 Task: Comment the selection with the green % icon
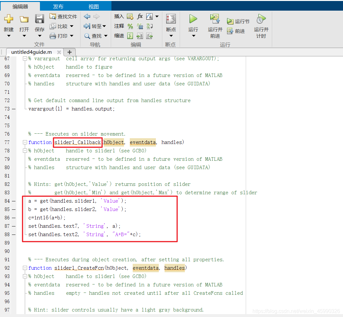(x=130, y=26)
